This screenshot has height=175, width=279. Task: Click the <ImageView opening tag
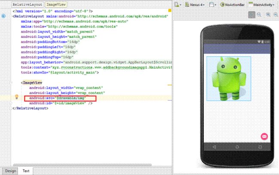(31, 83)
